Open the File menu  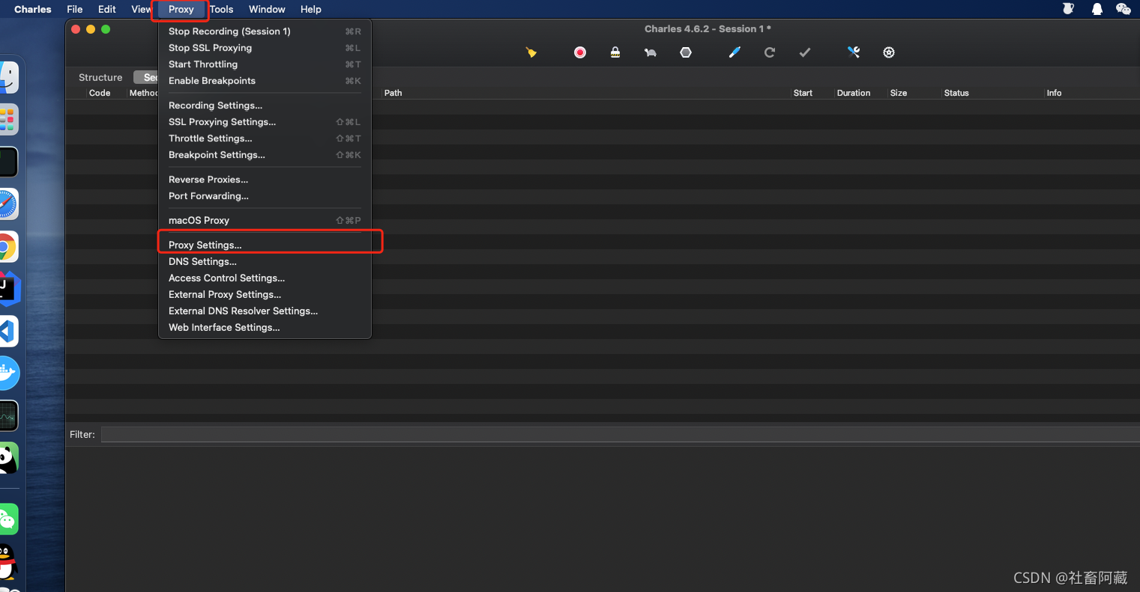coord(75,9)
